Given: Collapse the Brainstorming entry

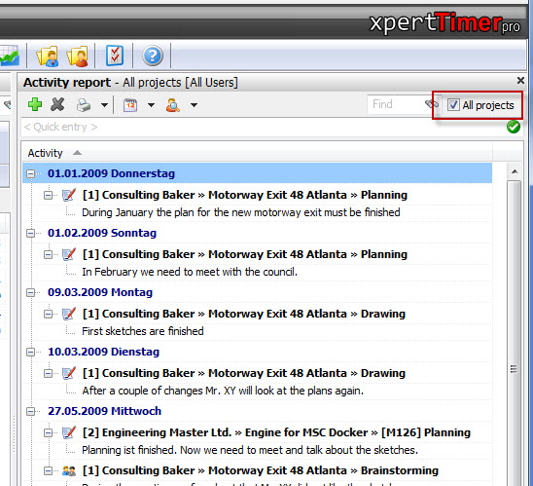Looking at the screenshot, I should (49, 471).
